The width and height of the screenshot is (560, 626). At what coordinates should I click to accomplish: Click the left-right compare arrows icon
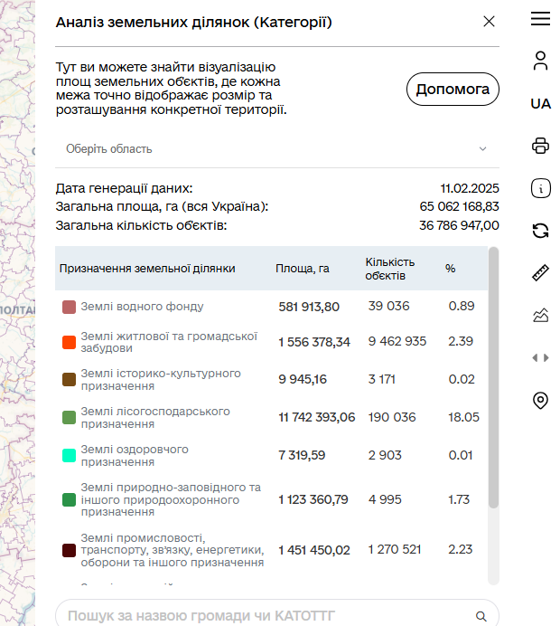(540, 357)
